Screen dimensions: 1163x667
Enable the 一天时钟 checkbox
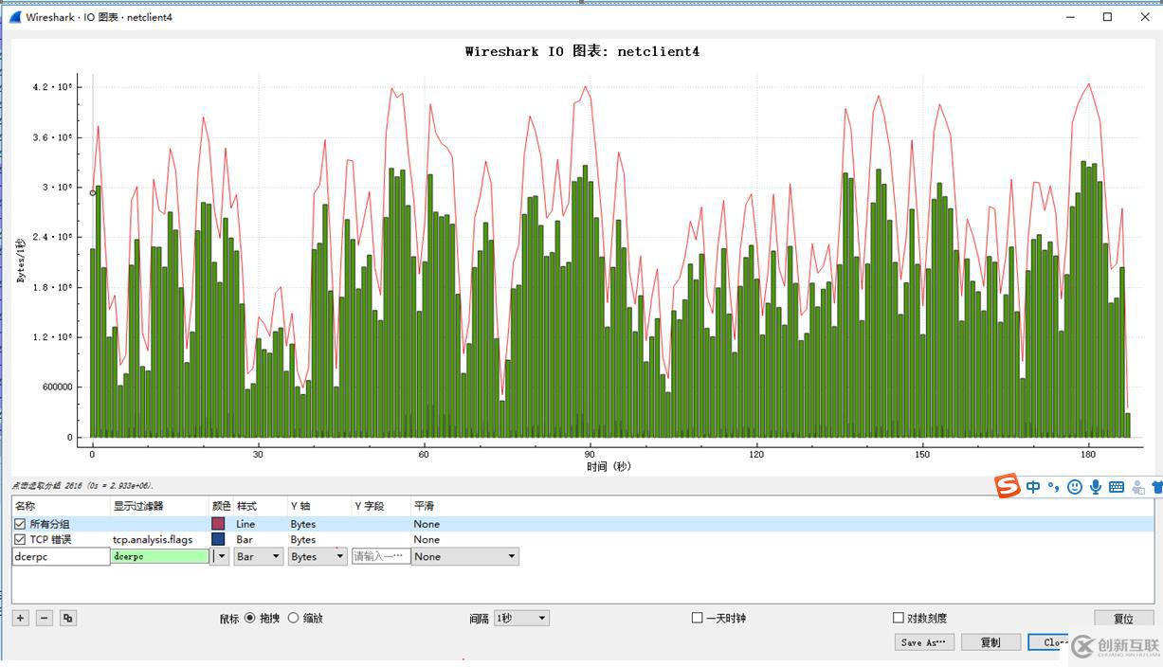coord(697,618)
